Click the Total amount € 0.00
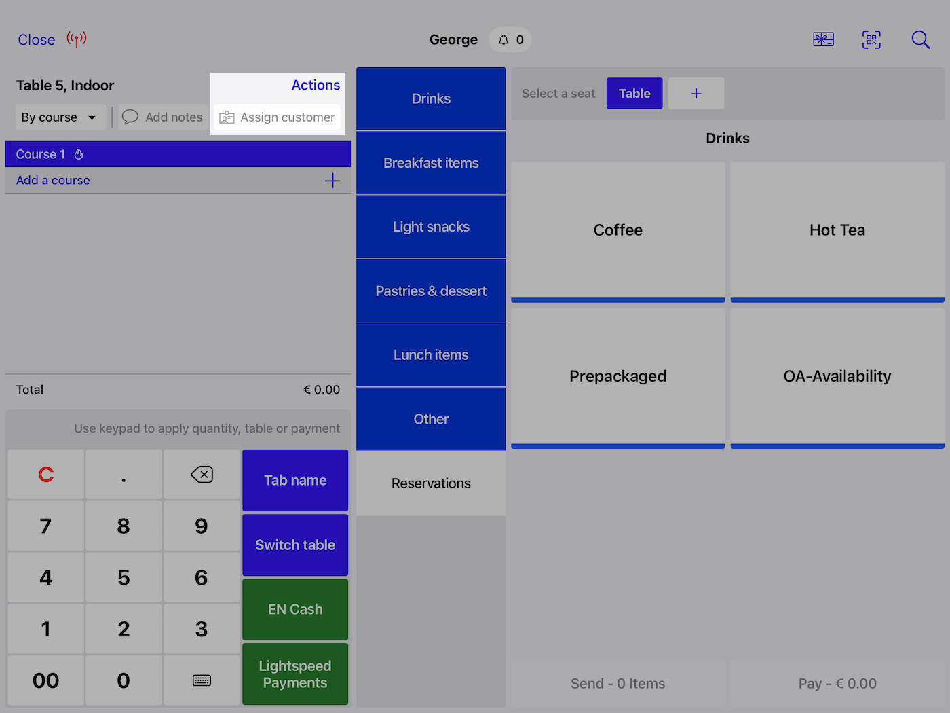Screen dimensions: 950x713 point(322,390)
